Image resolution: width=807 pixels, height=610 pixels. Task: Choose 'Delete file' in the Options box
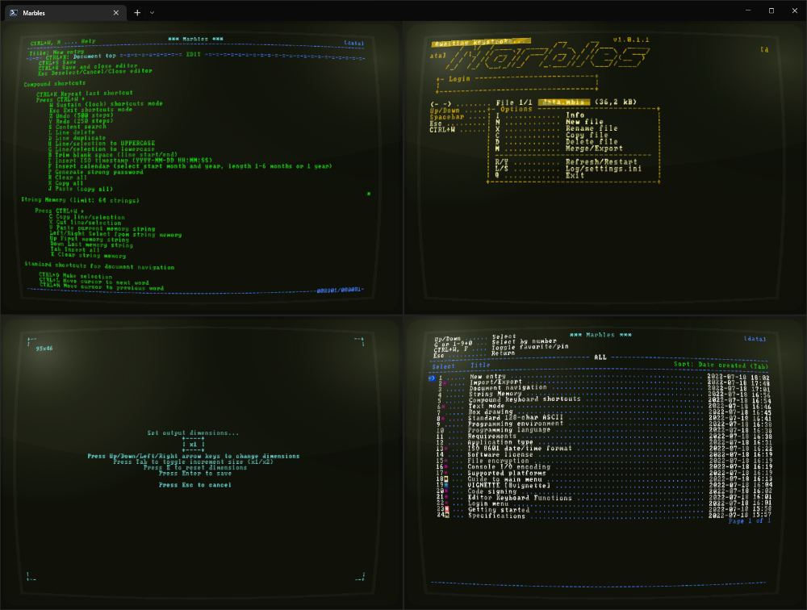(592, 141)
